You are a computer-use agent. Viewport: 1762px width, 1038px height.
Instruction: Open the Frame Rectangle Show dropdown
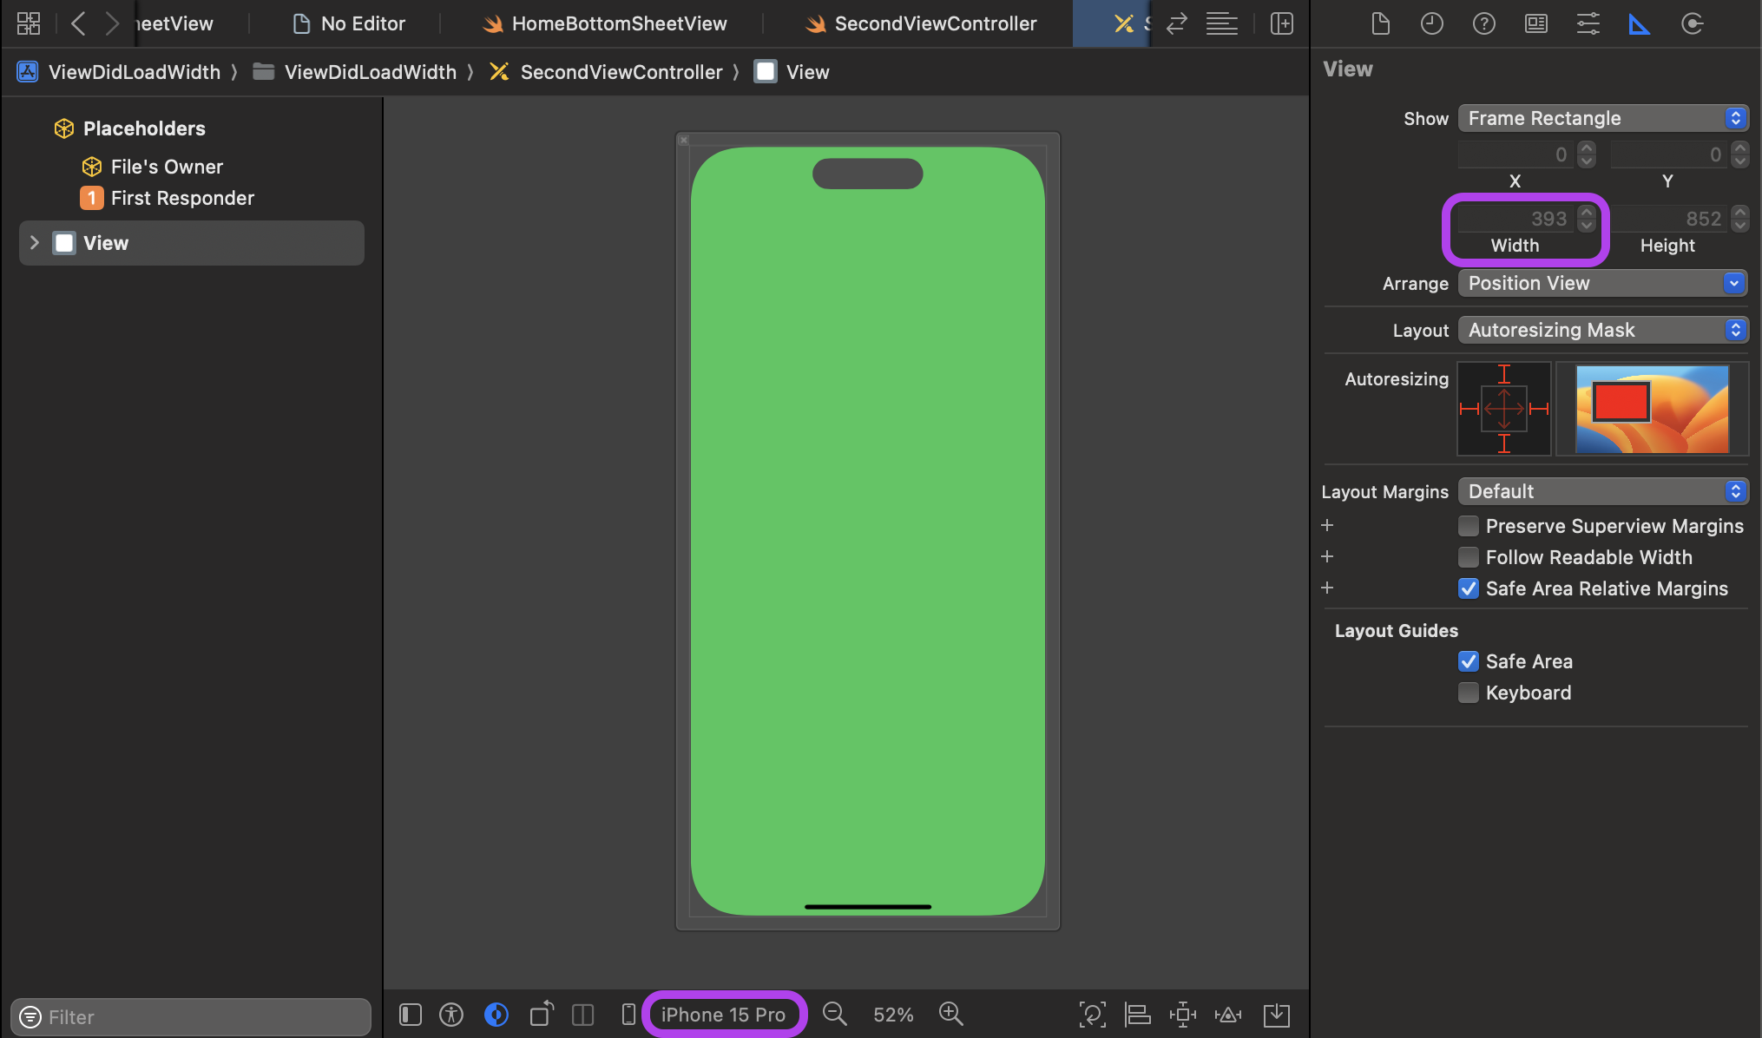pos(1602,118)
